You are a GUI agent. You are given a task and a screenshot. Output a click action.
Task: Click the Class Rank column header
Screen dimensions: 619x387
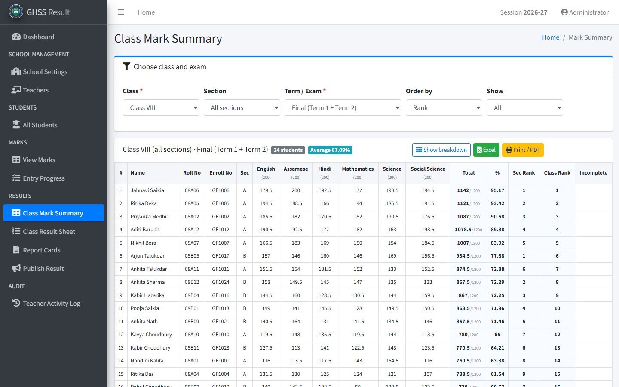coord(557,173)
